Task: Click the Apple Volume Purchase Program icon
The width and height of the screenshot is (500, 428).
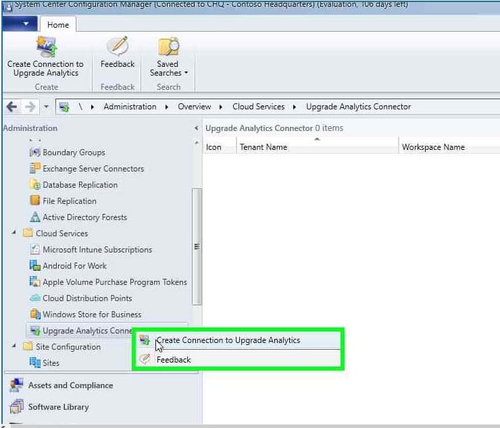Action: point(34,282)
